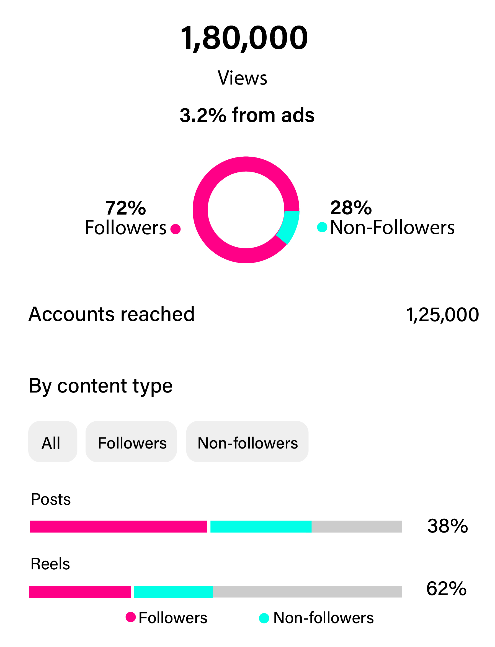Click the cyan segment of the Posts bar
The height and width of the screenshot is (647, 495).
(261, 526)
